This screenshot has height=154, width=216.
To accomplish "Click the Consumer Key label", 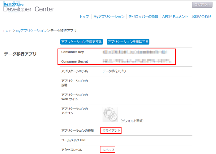I will click(73, 52).
